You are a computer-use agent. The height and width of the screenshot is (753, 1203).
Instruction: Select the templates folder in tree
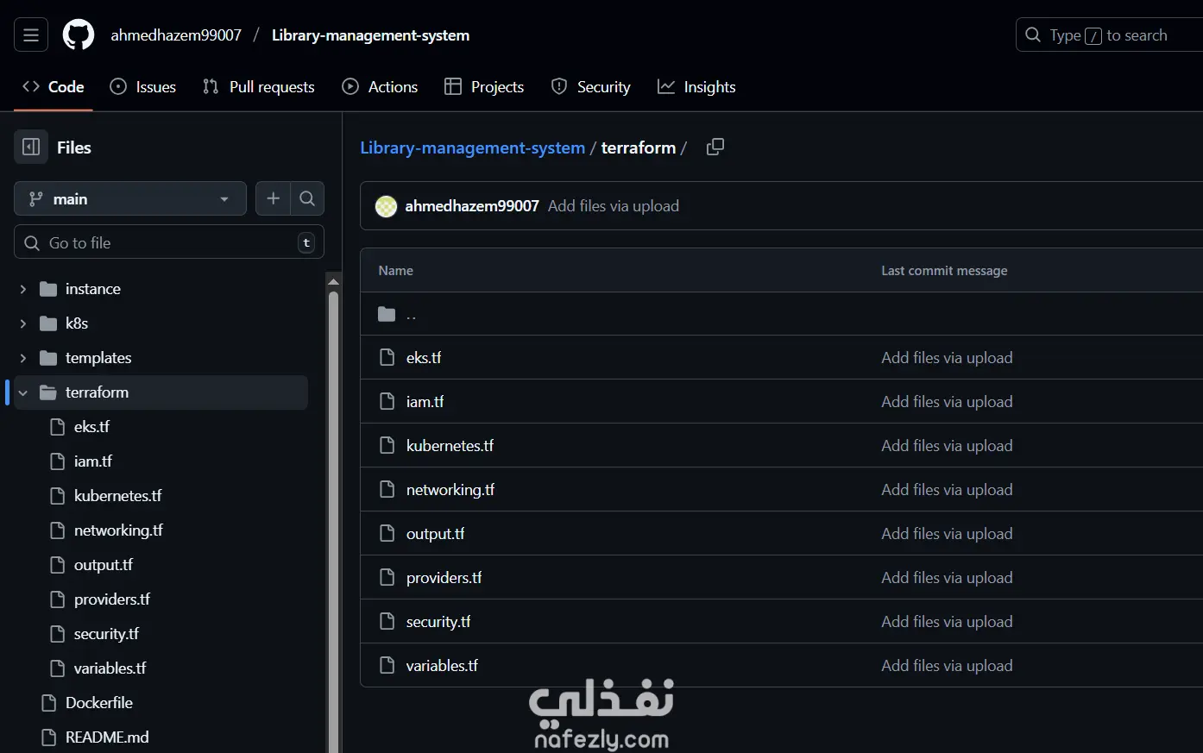pos(98,358)
